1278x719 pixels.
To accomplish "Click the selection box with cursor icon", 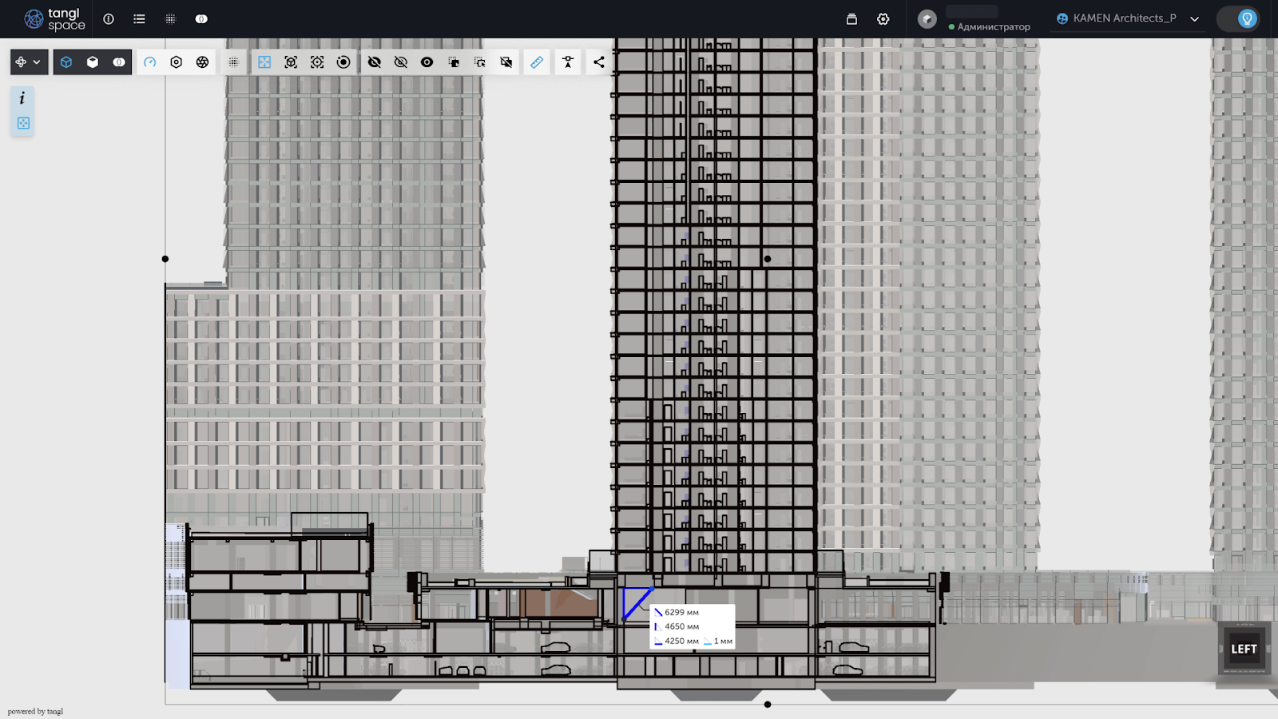I will coord(480,62).
